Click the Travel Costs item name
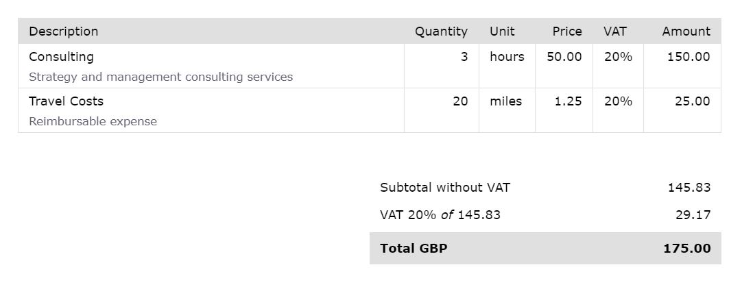Screen dimensions: 742x289 pyautogui.click(x=66, y=101)
